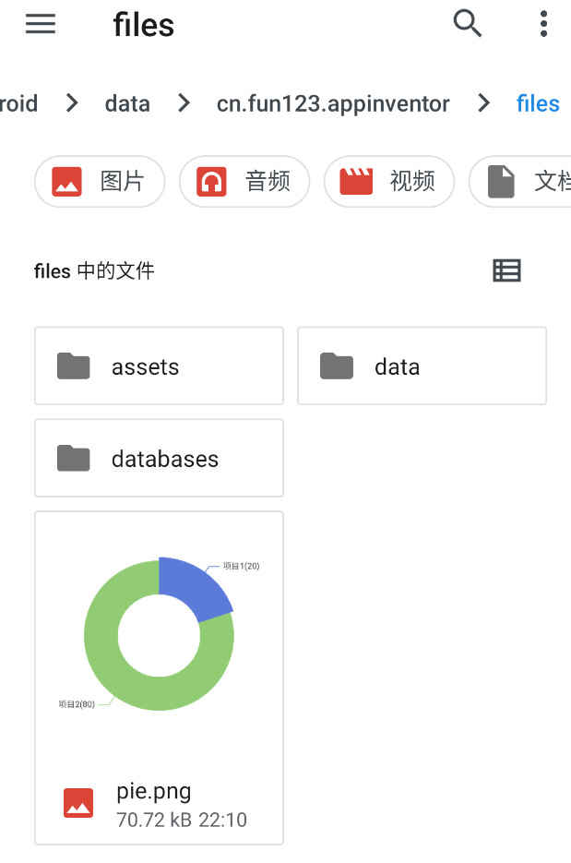Viewport: 571px width, 863px height.
Task: Open the three-dot overflow menu
Action: click(x=543, y=25)
